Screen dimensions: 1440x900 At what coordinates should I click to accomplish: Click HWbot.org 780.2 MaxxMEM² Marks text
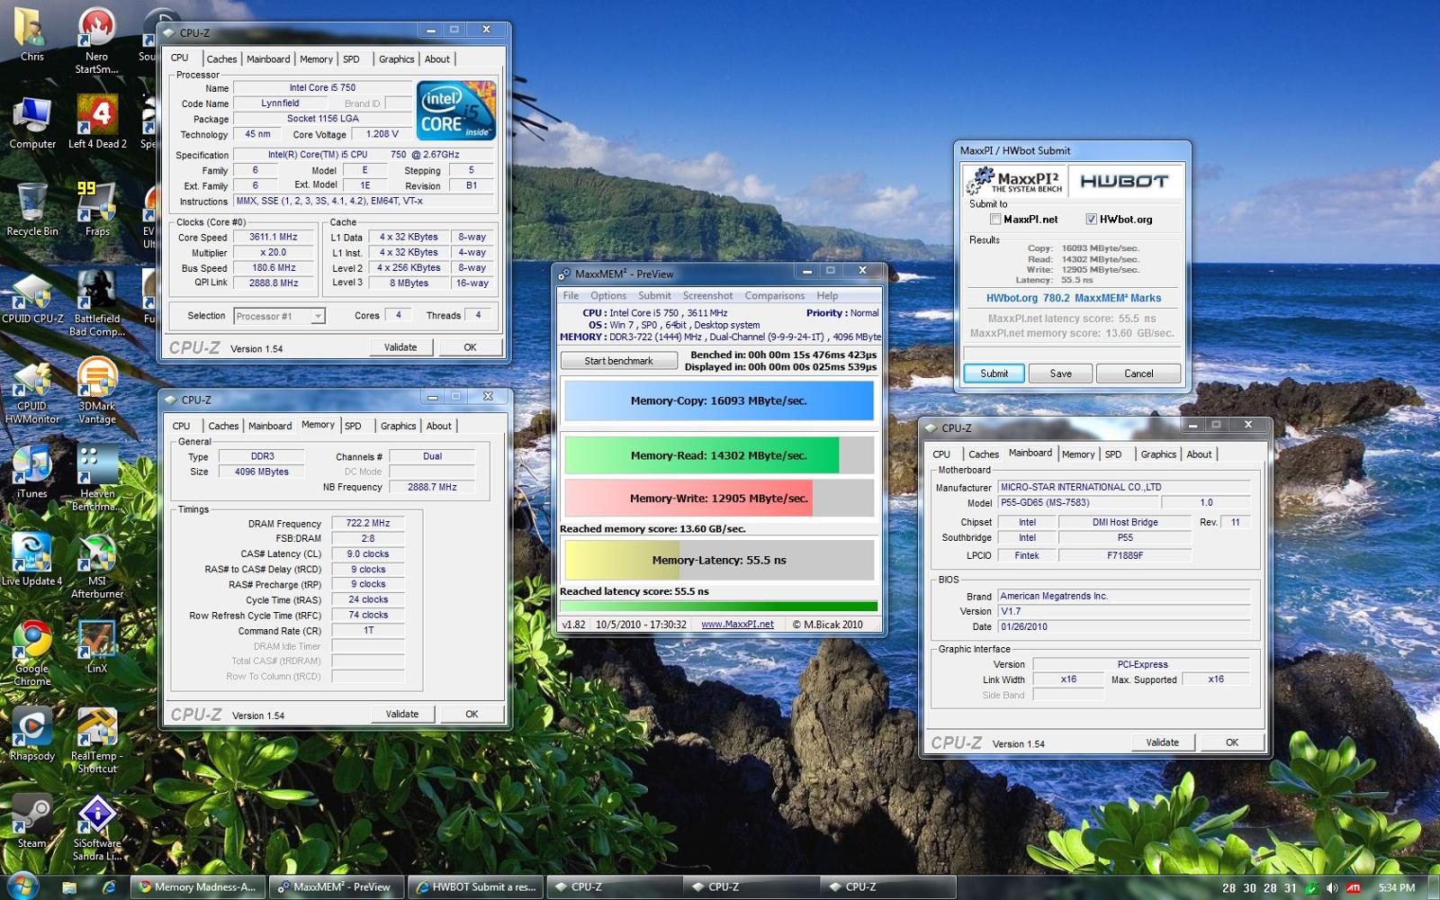pyautogui.click(x=1073, y=298)
